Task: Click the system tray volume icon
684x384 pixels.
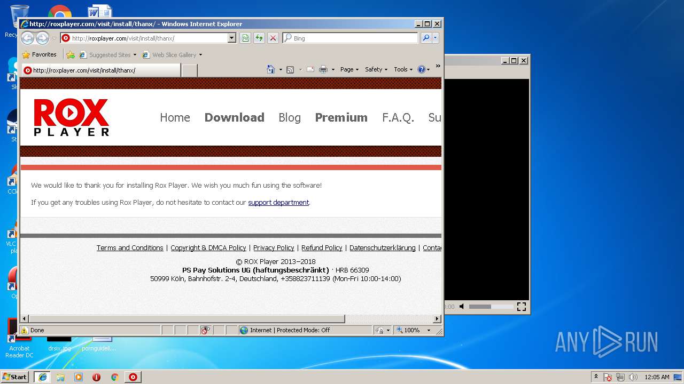Action: (633, 377)
